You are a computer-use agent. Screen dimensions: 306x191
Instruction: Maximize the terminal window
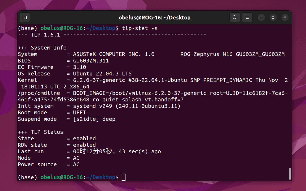pyautogui.click(x=273, y=17)
